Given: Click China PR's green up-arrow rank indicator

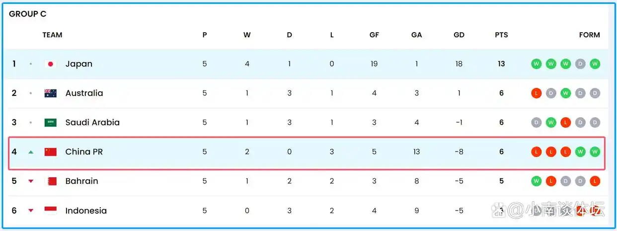Looking at the screenshot, I should point(31,152).
